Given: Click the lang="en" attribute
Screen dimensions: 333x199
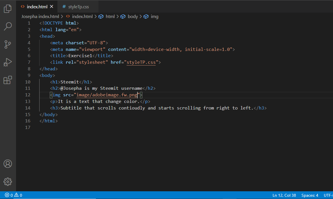Looking at the screenshot, I should tap(67, 30).
